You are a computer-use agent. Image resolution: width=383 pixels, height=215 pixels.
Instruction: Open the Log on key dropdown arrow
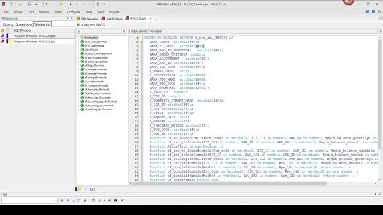coord(65,4)
